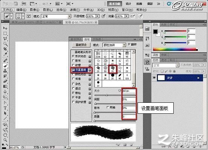Select the Horizontal Type tool

coord(5,108)
